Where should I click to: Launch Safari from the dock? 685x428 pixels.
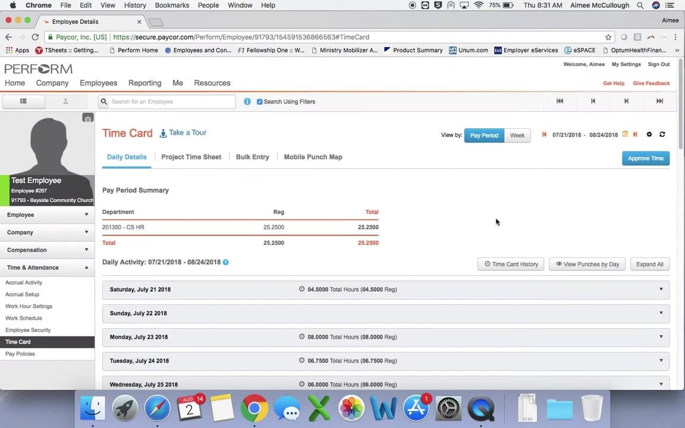[157, 408]
